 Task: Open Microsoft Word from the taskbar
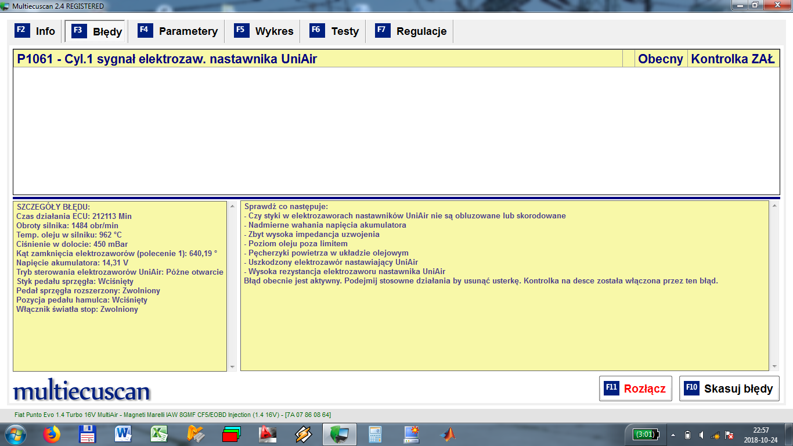pyautogui.click(x=124, y=434)
